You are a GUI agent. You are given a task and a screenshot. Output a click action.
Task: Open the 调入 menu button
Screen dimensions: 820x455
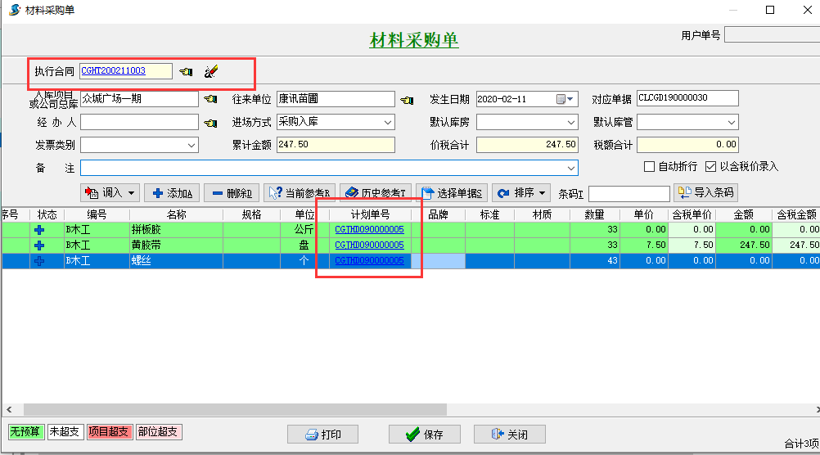coord(110,193)
